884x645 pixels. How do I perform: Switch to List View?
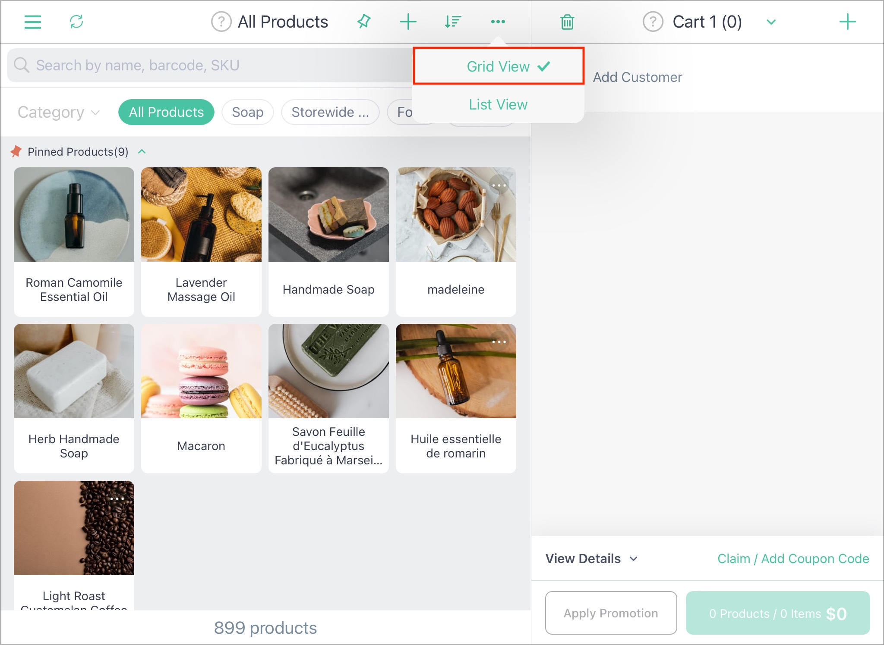click(499, 104)
